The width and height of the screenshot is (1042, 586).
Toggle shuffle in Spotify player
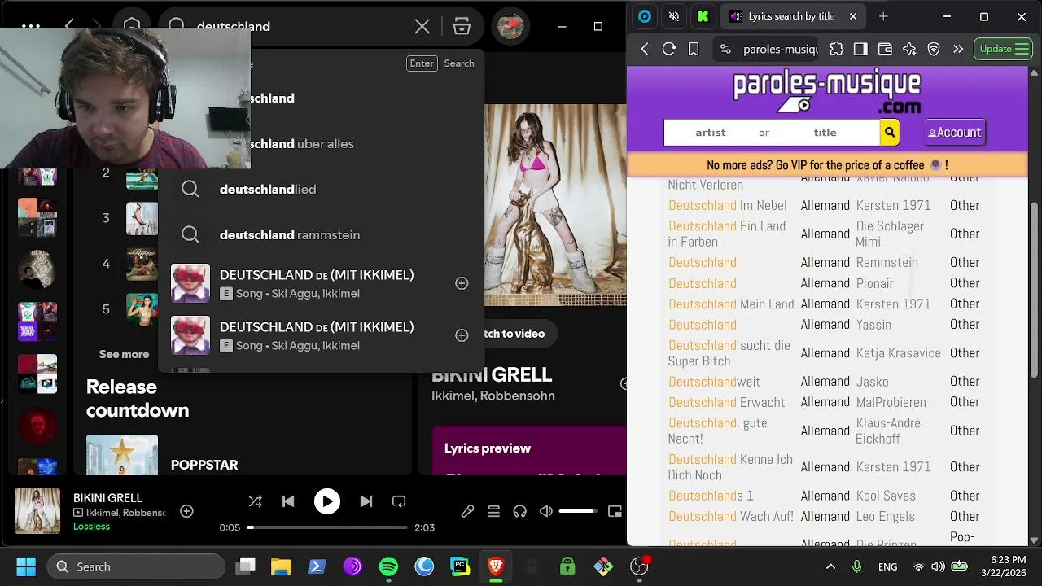click(x=255, y=501)
